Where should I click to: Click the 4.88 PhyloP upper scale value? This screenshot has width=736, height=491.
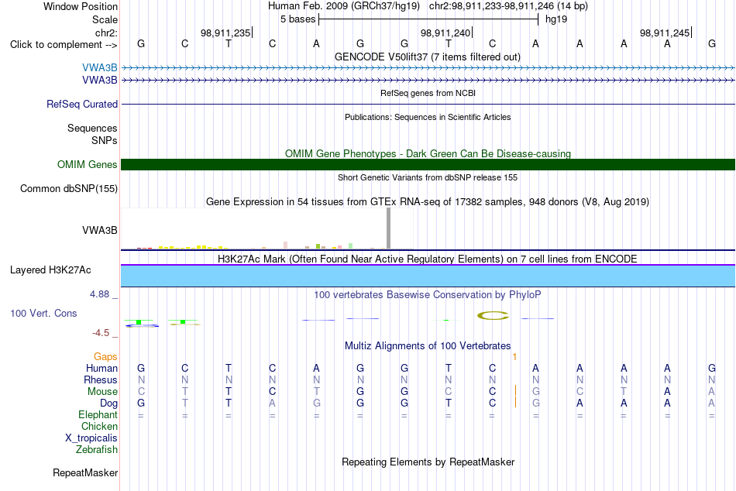99,294
